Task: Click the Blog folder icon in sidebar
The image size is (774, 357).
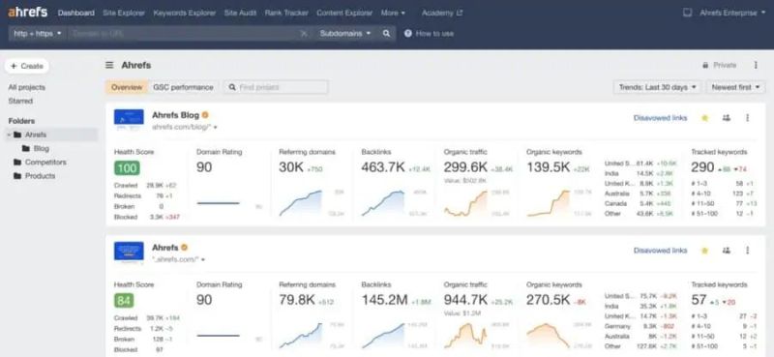Action: [x=26, y=149]
